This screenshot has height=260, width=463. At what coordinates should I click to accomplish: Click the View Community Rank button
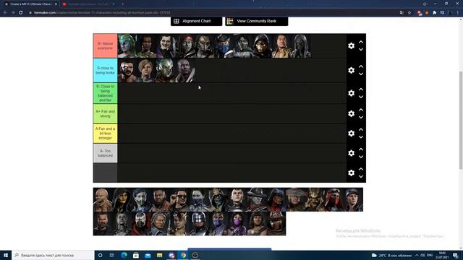[x=257, y=21]
